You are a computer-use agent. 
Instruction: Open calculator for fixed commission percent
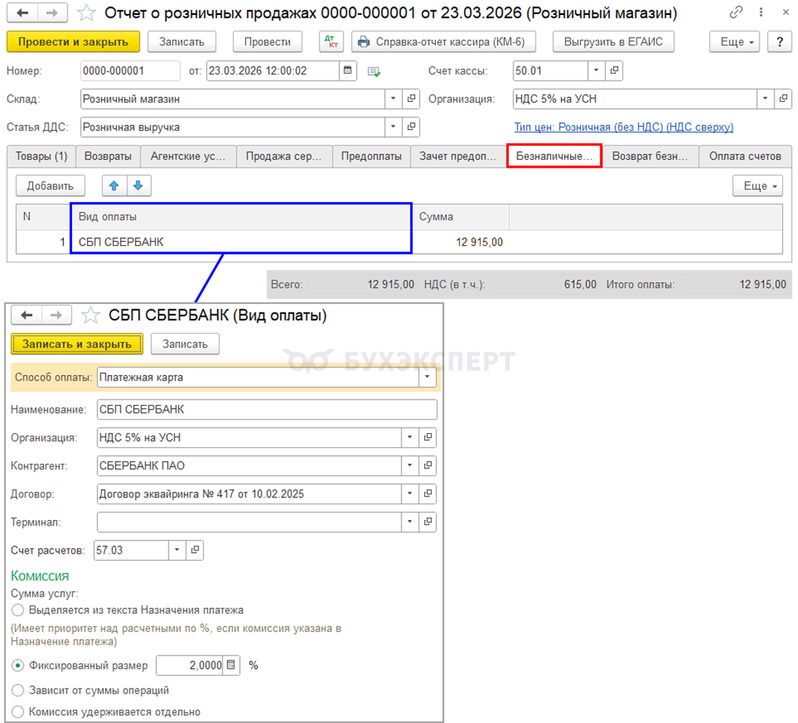[x=231, y=665]
